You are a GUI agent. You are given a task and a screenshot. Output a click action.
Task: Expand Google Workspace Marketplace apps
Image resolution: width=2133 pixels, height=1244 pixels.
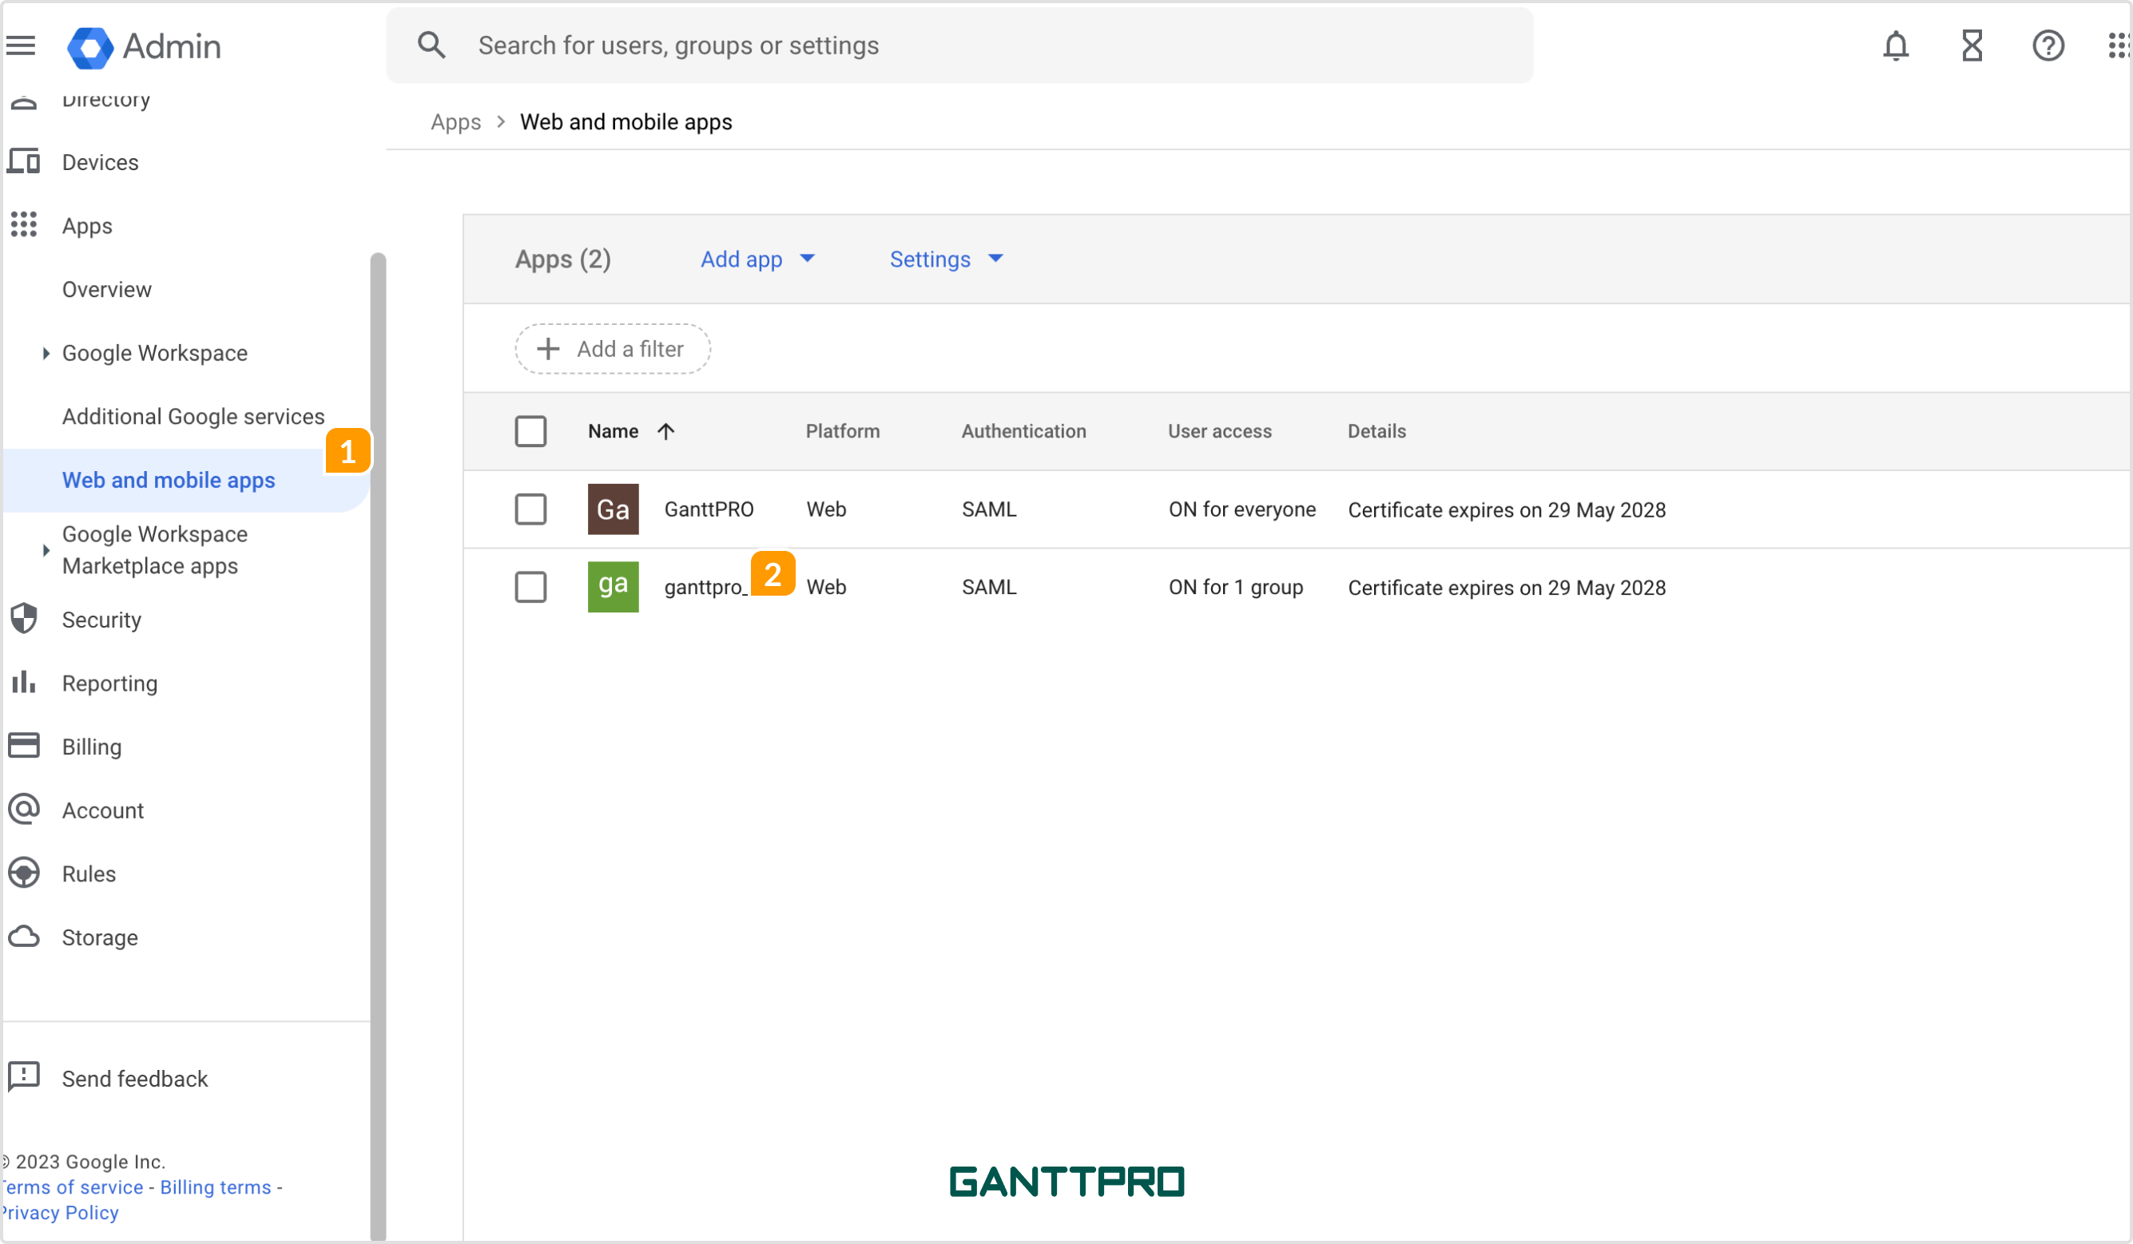[x=46, y=550]
